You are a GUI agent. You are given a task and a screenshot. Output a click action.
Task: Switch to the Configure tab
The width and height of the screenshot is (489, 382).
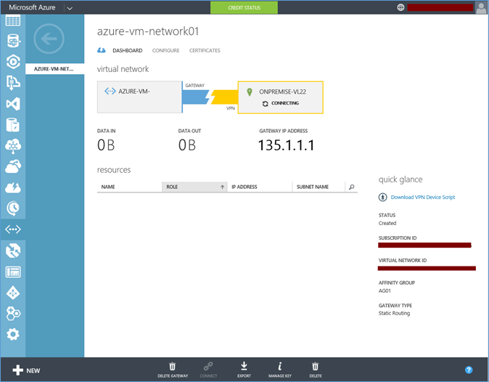coord(165,51)
